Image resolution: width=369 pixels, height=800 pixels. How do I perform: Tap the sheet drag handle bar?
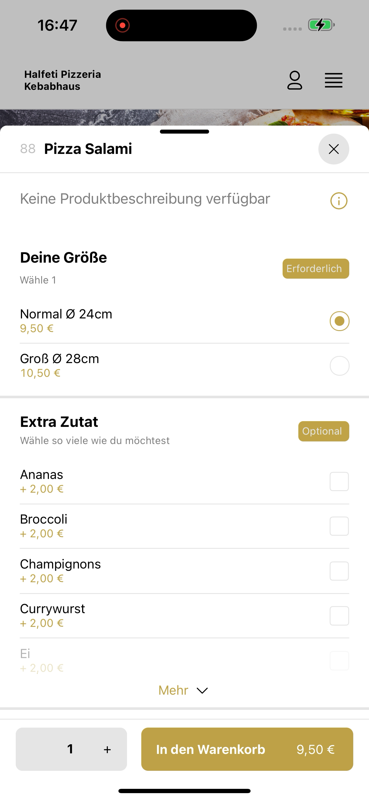(x=184, y=132)
